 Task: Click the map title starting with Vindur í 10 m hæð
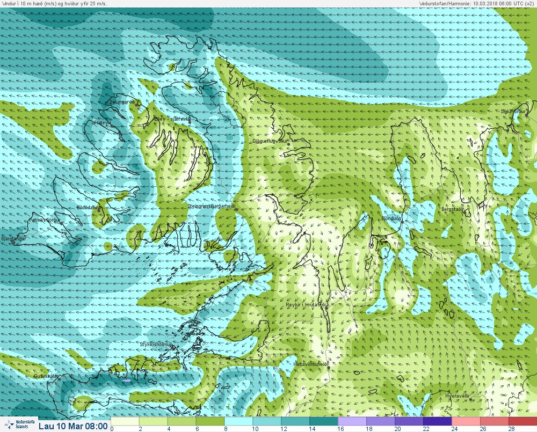pos(54,3)
